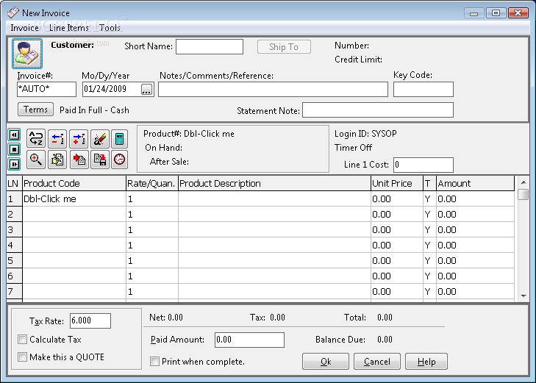
Task: Click the step-back arrow button with cyan border
Action: tap(14, 135)
